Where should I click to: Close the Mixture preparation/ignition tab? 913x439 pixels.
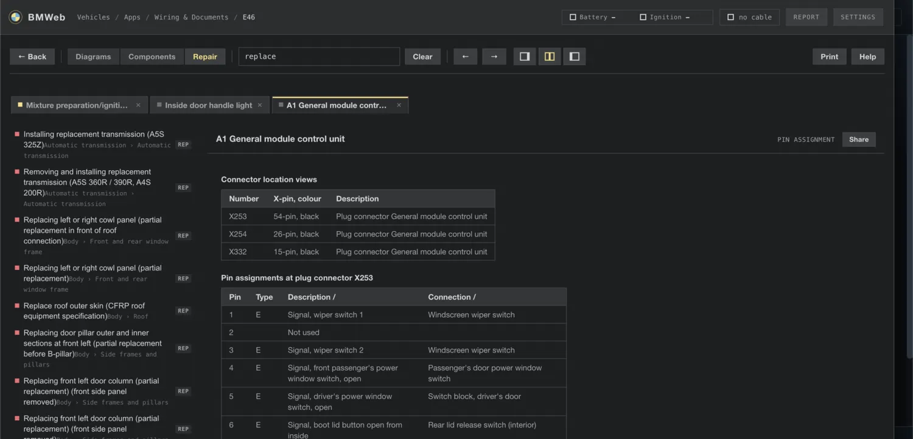coord(138,105)
